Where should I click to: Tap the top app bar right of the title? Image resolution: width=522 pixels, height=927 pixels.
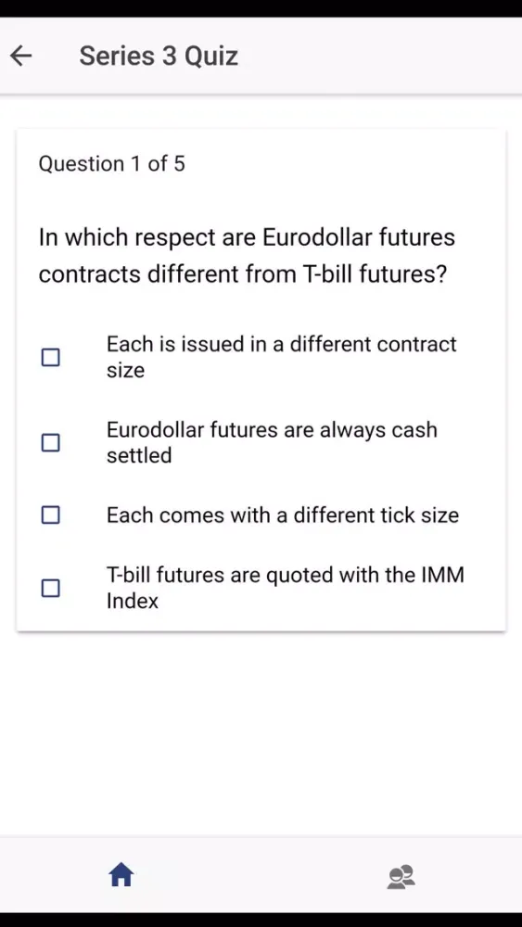[378, 57]
